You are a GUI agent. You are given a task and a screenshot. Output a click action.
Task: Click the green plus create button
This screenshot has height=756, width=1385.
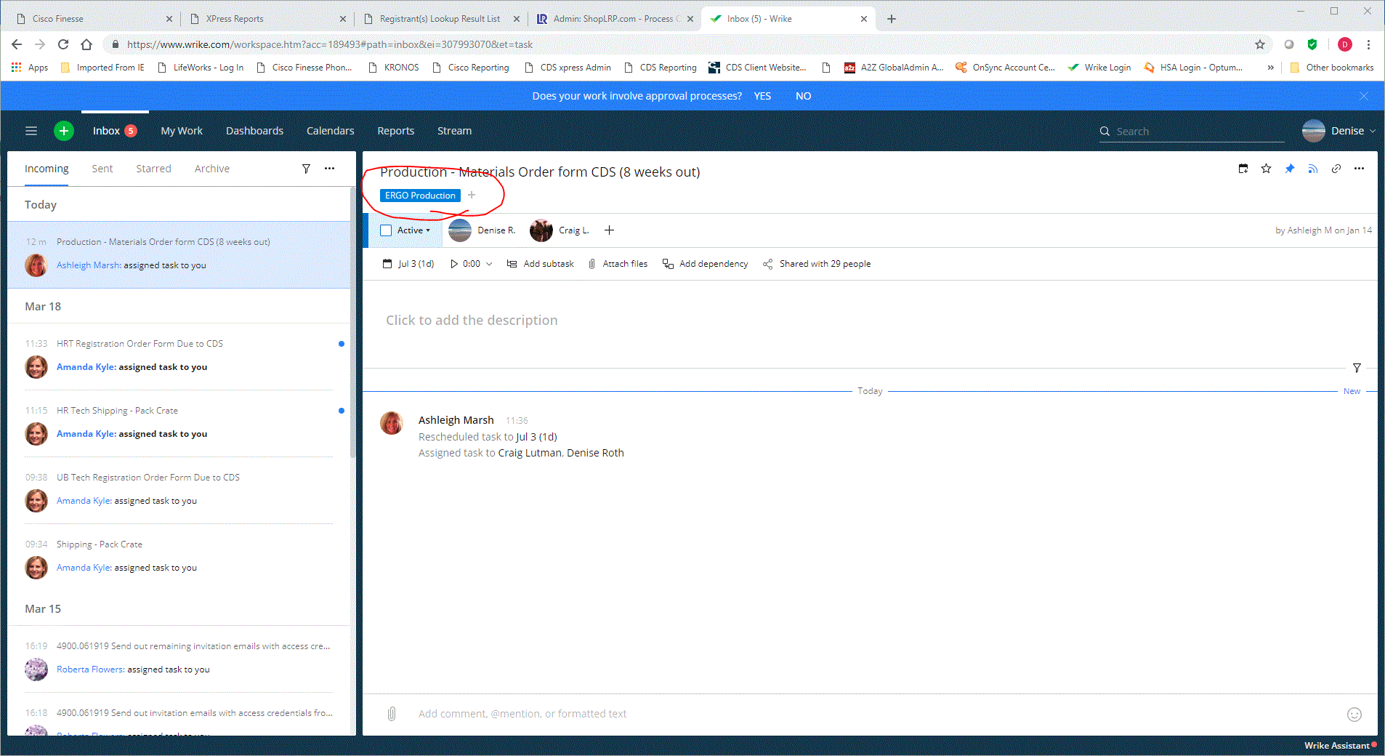point(64,131)
